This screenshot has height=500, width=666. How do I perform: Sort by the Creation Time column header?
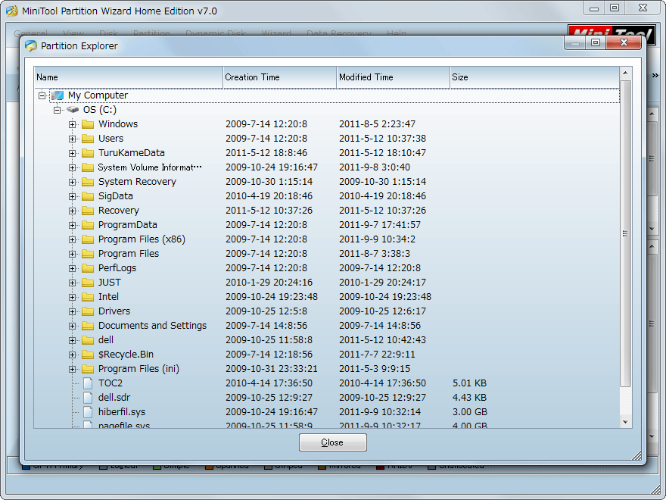tap(280, 77)
